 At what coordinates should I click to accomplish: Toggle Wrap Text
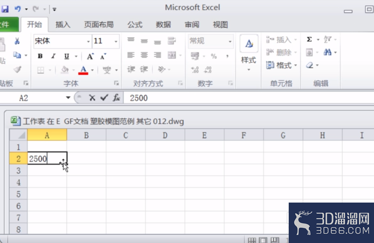tap(172, 41)
